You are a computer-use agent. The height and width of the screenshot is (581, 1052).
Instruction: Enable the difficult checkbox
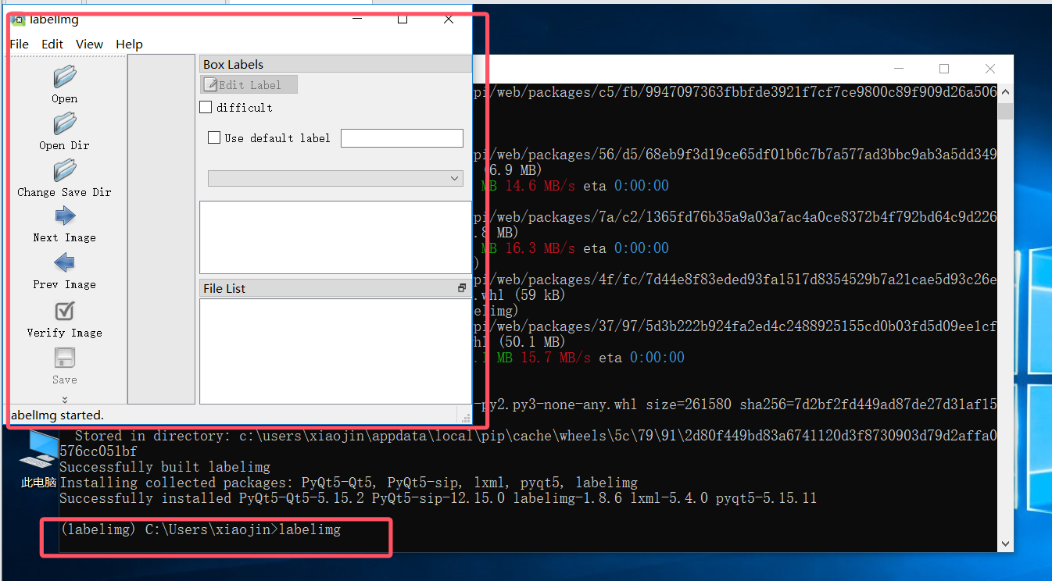206,107
